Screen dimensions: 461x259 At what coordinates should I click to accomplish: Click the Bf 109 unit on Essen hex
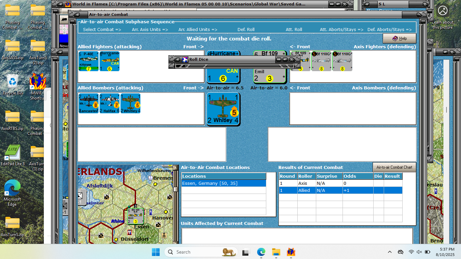136,216
